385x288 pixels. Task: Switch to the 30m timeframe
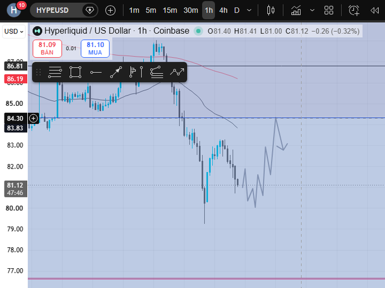click(x=191, y=10)
